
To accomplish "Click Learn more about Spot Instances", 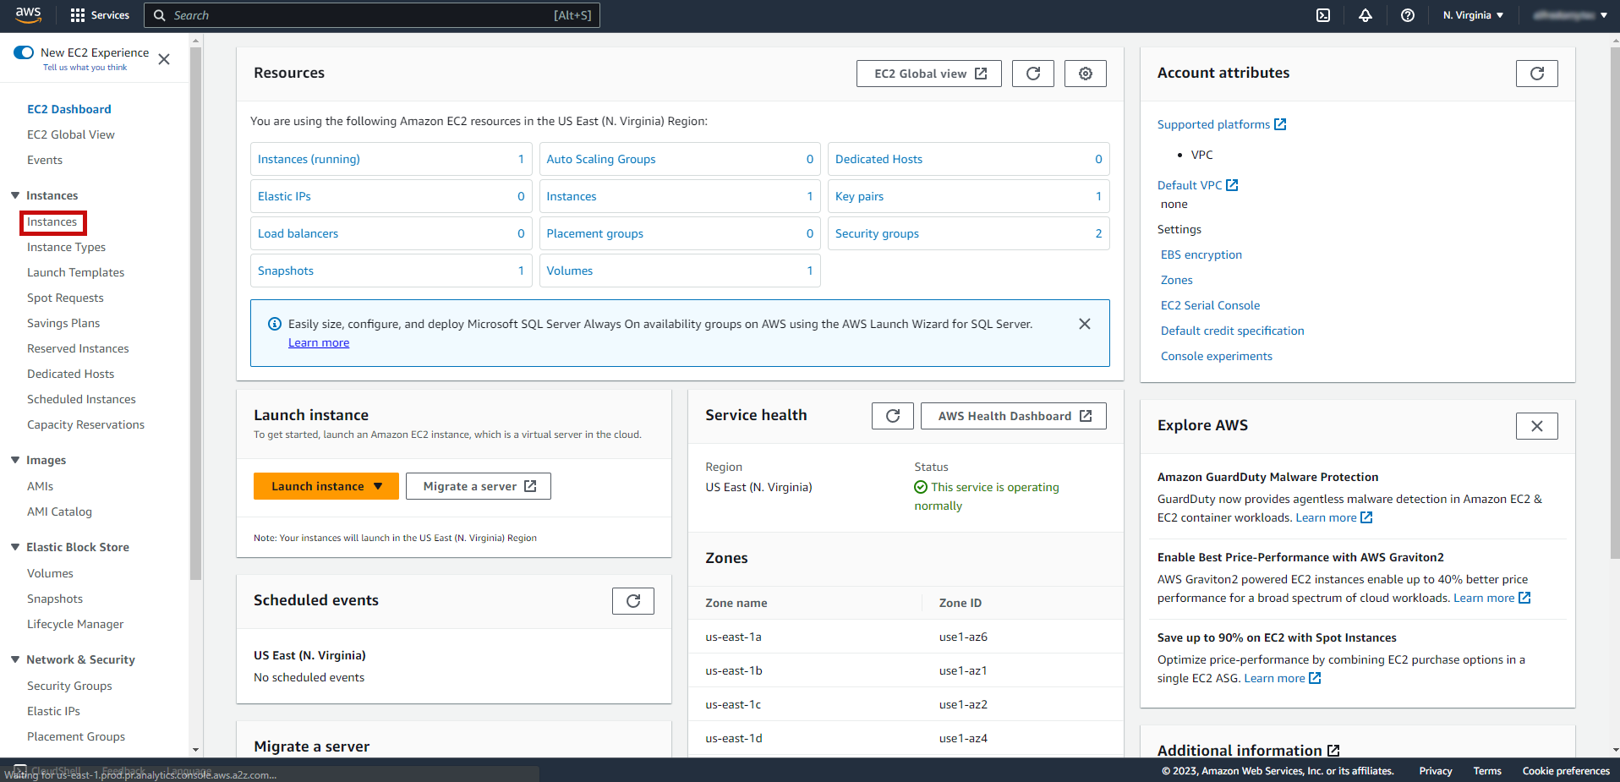I will (x=1282, y=678).
